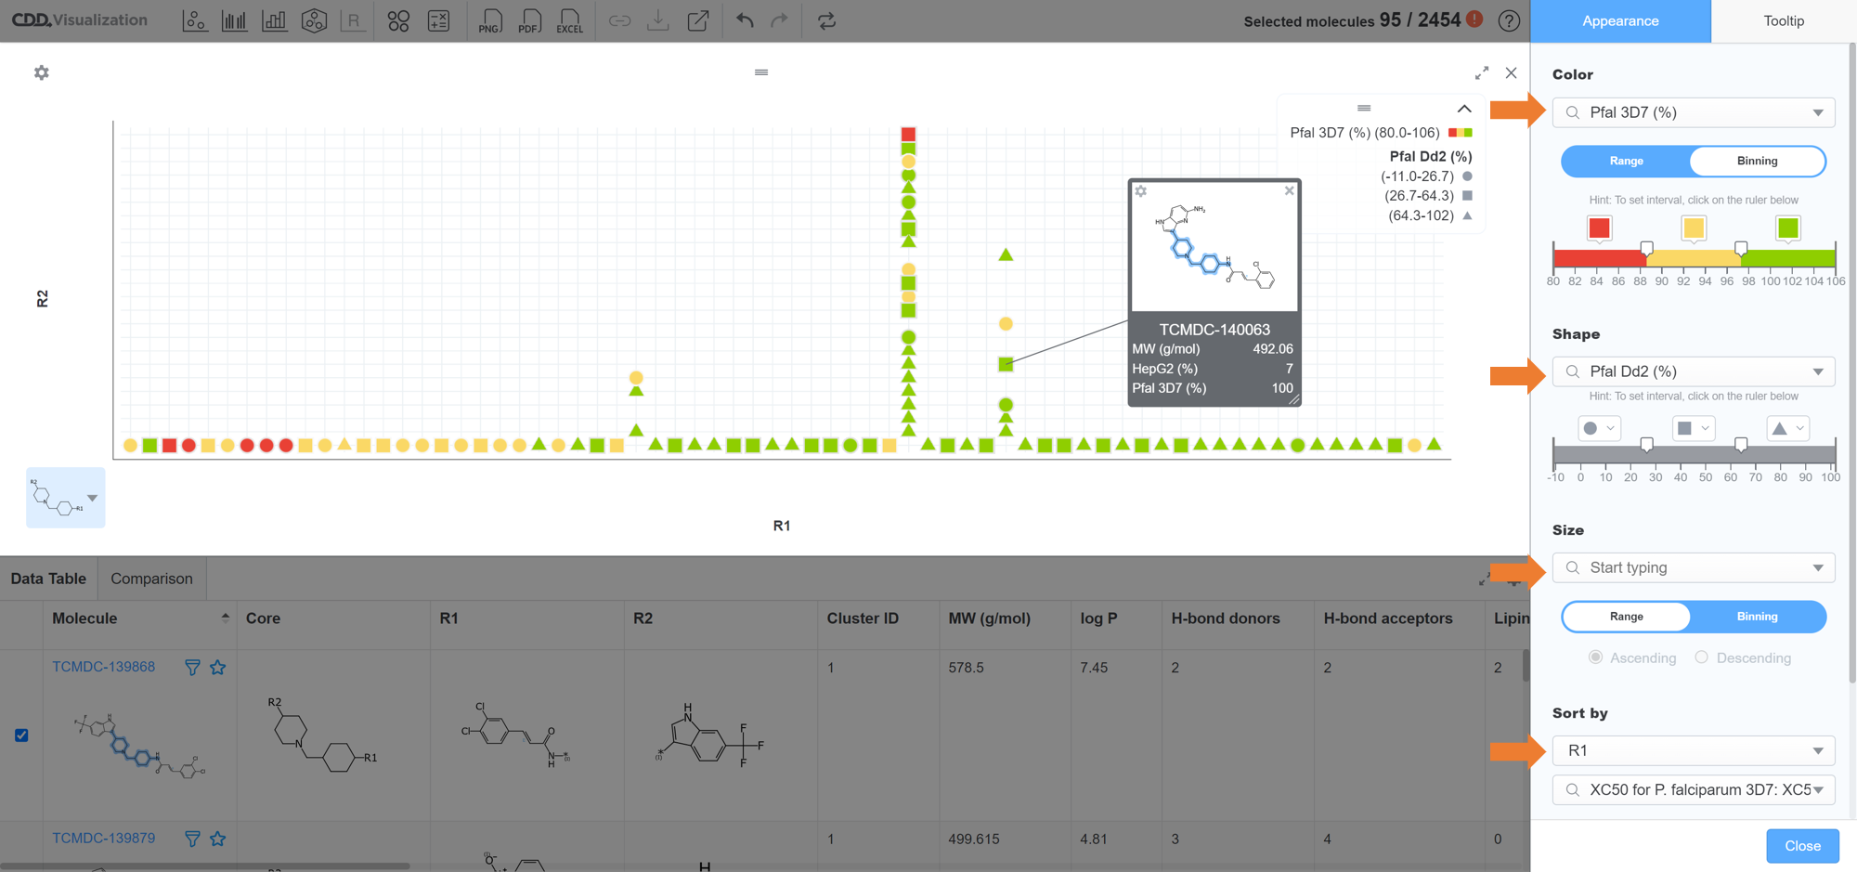The image size is (1857, 872).
Task: Pick the red color swatch
Action: 1599,228
